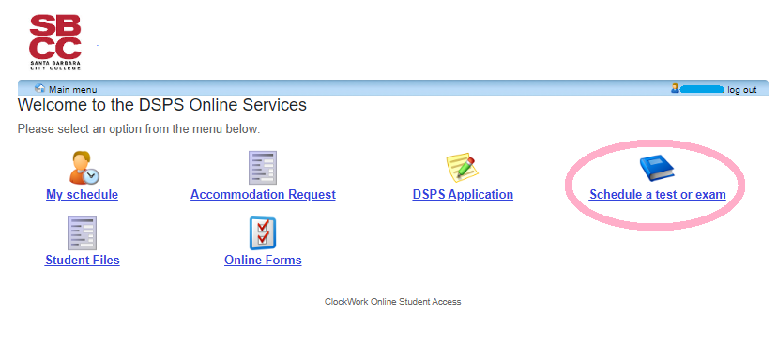
Task: Return to Main menu in top bar
Action: (73, 90)
